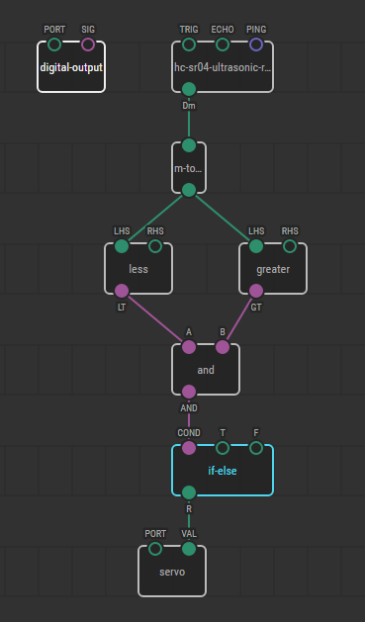Screen dimensions: 365x622
Task: Click the LT output pin
Action: coord(122,291)
